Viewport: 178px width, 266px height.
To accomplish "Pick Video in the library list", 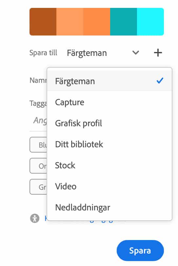I will [x=109, y=186].
